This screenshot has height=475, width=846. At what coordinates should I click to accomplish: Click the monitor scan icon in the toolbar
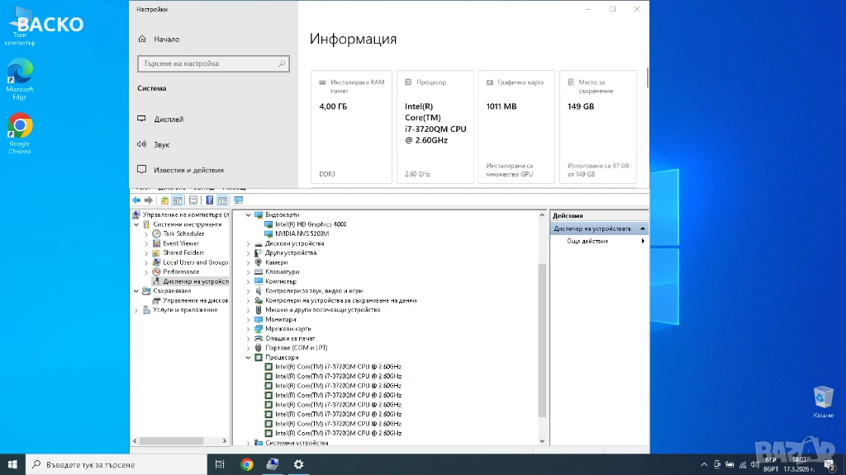[x=239, y=200]
